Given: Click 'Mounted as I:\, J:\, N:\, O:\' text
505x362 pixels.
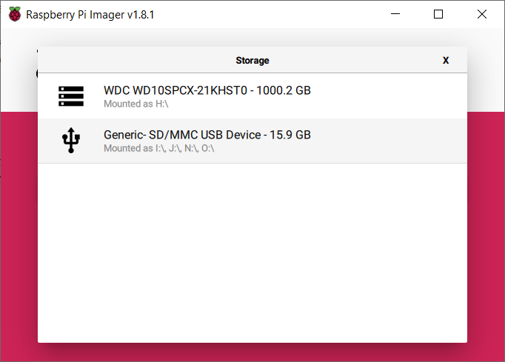Looking at the screenshot, I should click(x=159, y=149).
